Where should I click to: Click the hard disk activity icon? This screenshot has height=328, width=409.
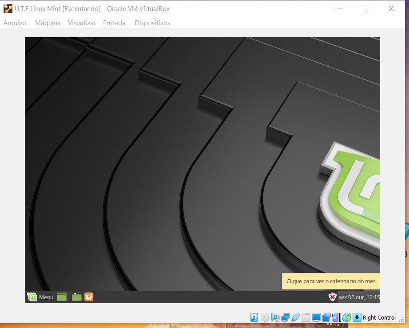pyautogui.click(x=254, y=317)
